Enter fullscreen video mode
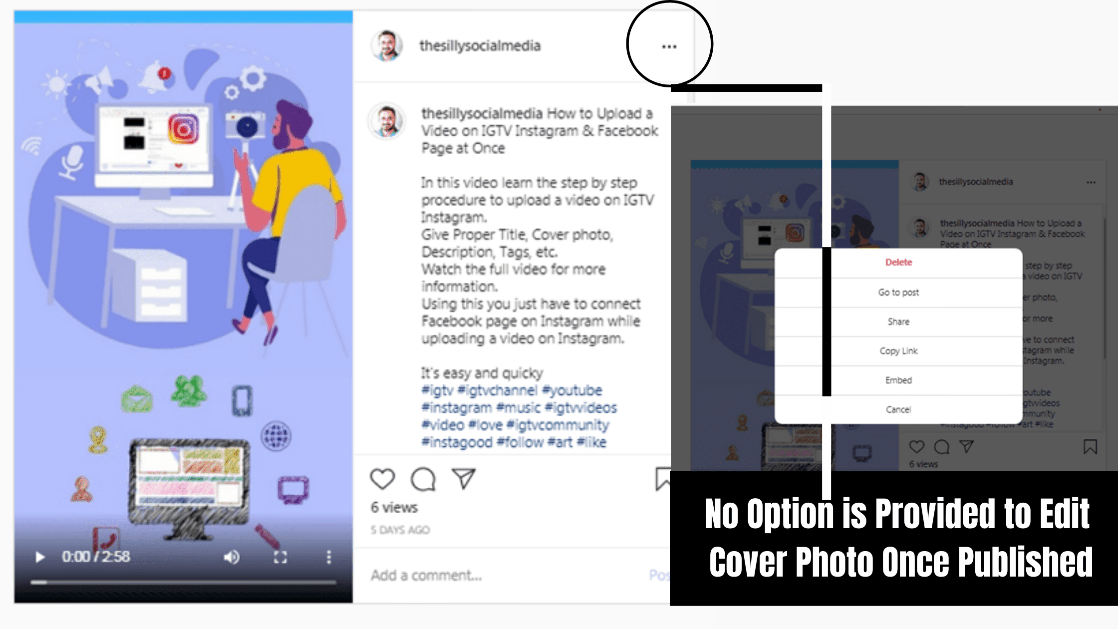Viewport: 1118px width, 629px height. 280,557
